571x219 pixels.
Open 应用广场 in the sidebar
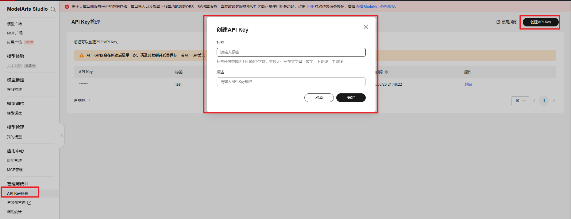tap(14, 42)
